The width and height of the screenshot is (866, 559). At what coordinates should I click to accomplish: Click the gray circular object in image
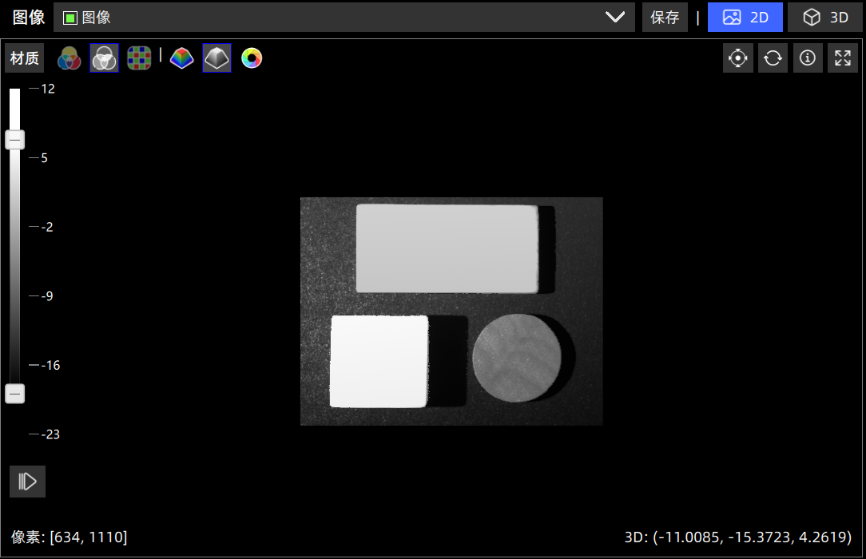pyautogui.click(x=516, y=358)
